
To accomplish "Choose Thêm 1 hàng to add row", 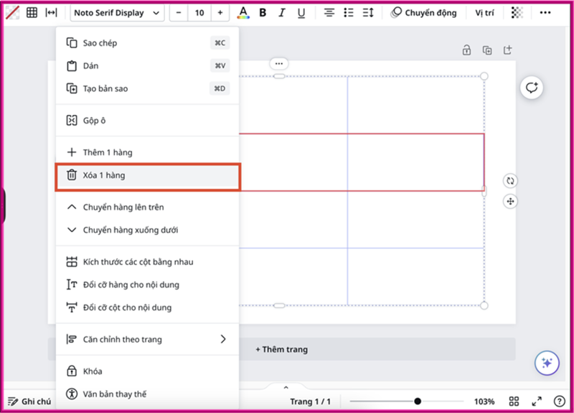I will [x=148, y=152].
